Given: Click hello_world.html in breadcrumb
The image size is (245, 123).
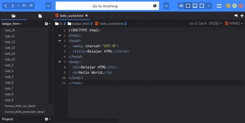Looking at the screenshot, I should pyautogui.click(x=109, y=24).
